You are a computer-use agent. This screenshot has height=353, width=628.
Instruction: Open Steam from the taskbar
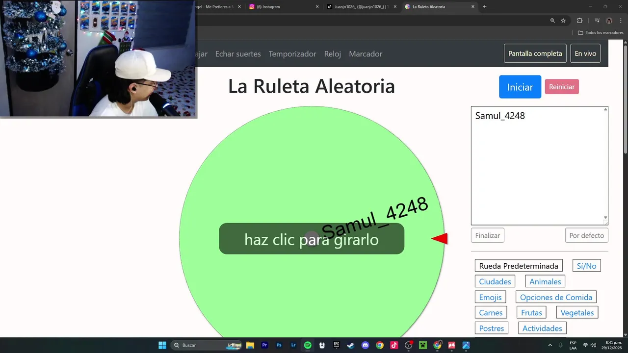click(351, 345)
